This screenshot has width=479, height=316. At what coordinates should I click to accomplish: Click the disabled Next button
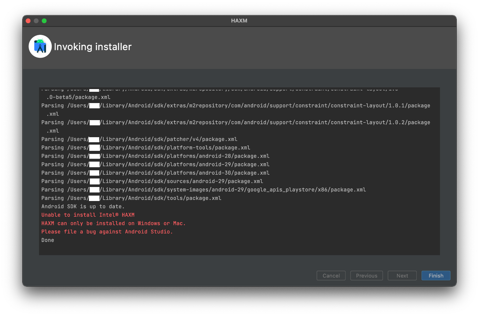[x=402, y=276]
